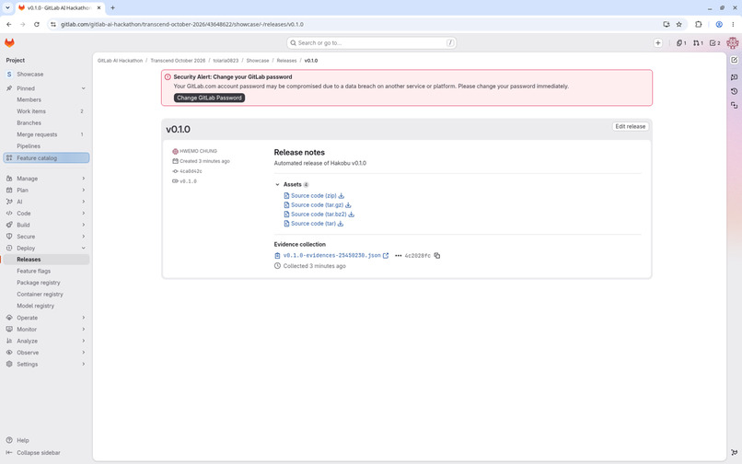Open the user avatar menu
742x464 pixels.
[x=732, y=42]
